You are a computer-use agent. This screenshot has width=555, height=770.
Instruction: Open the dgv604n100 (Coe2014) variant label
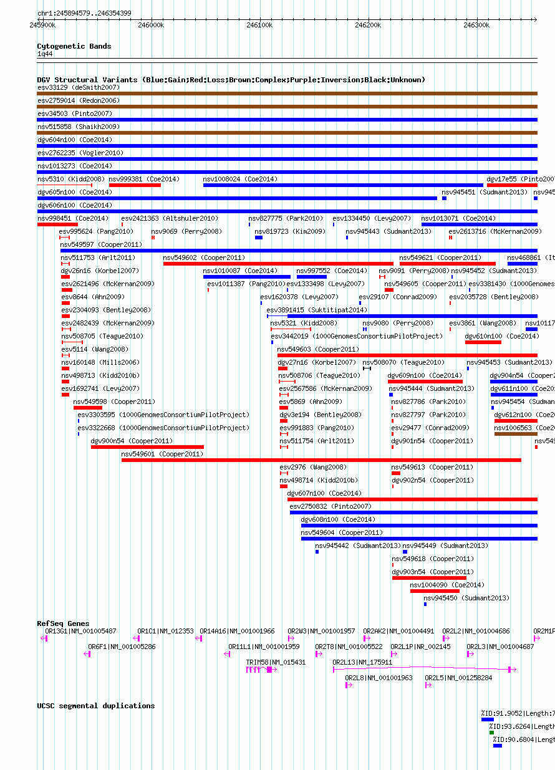tap(74, 140)
